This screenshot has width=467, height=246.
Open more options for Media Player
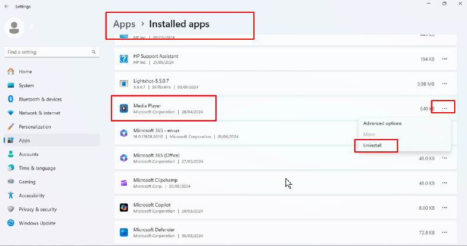(445, 108)
